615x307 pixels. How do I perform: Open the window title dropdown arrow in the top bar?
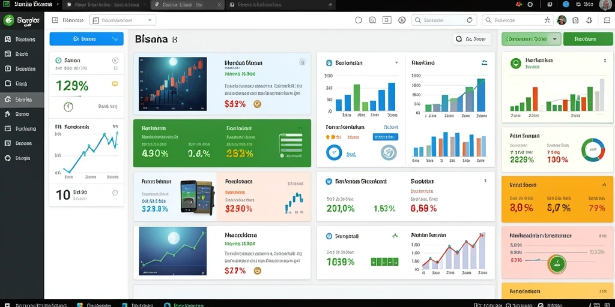point(58,5)
